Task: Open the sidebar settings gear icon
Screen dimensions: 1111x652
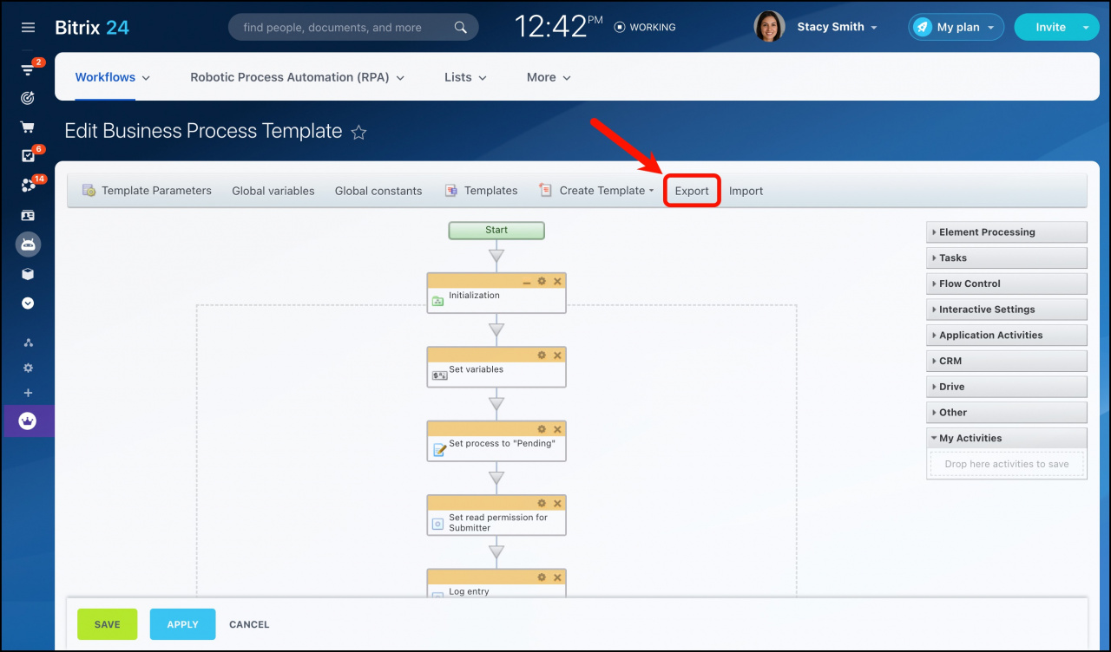Action: [28, 368]
